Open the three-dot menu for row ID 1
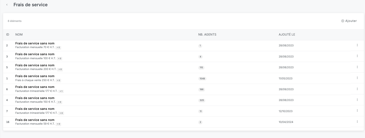Image resolution: width=365 pixels, height=138 pixels. tap(357, 78)
